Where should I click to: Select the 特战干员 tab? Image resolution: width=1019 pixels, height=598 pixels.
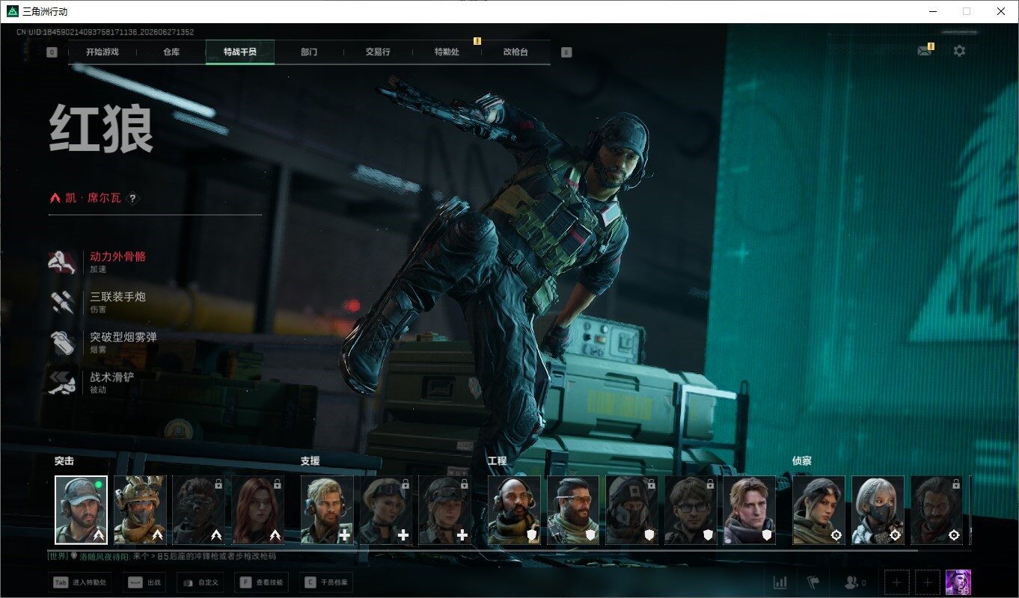tap(240, 52)
